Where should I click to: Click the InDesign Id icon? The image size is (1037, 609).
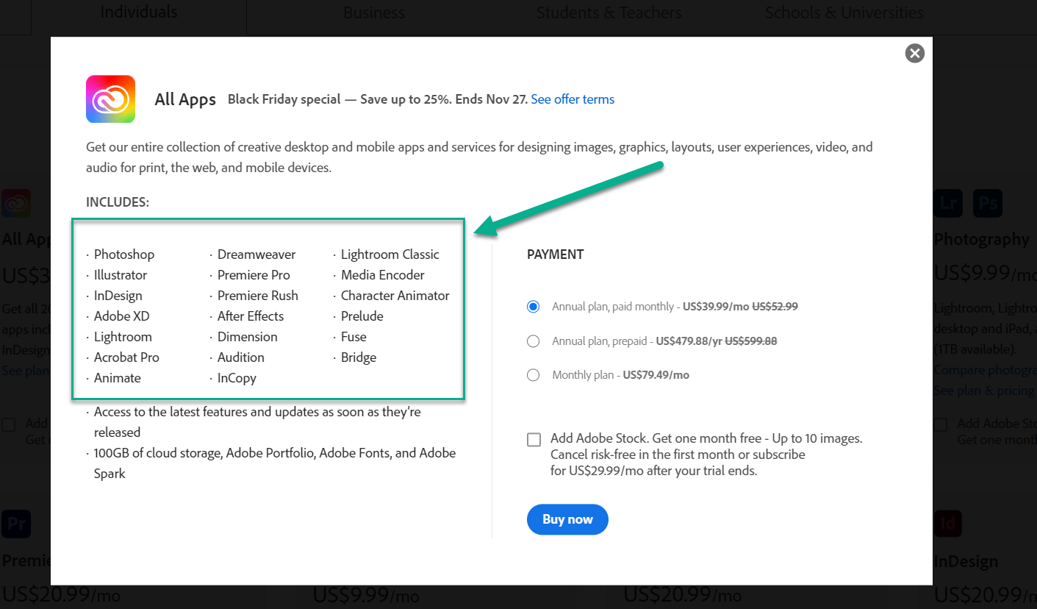coord(948,524)
